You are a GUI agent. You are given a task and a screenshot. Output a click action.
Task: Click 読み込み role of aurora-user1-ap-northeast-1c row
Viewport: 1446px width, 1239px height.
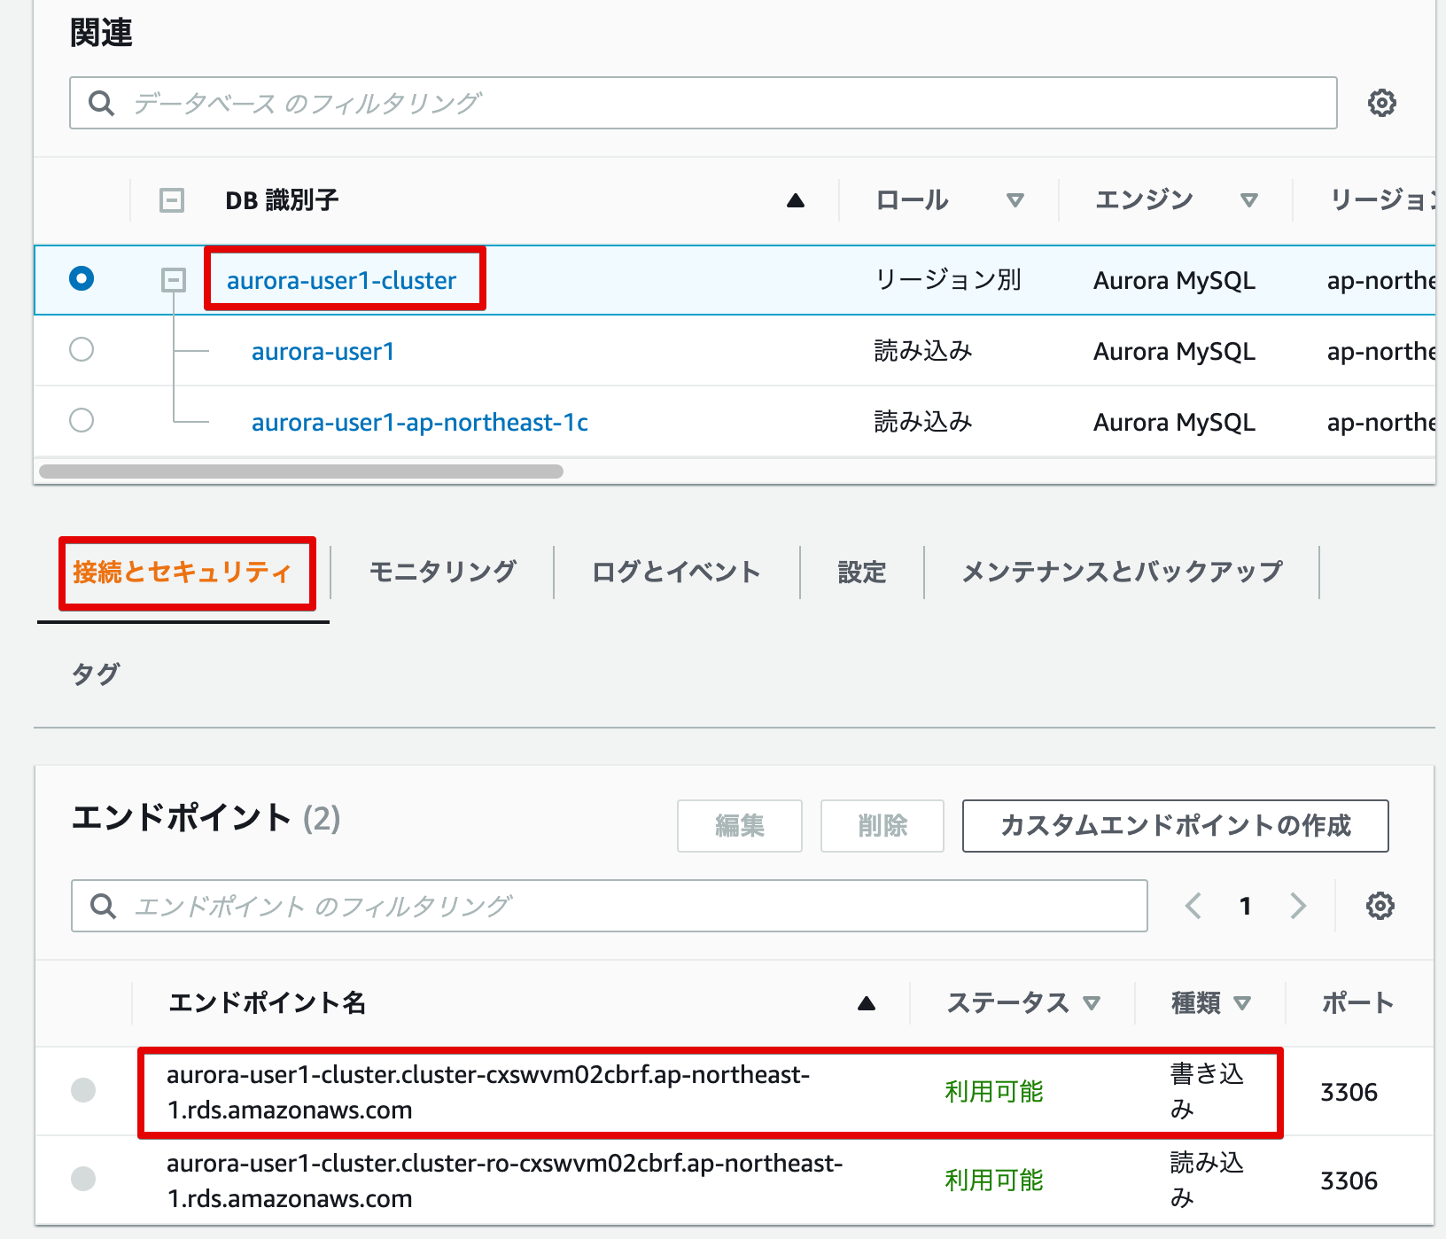(923, 422)
